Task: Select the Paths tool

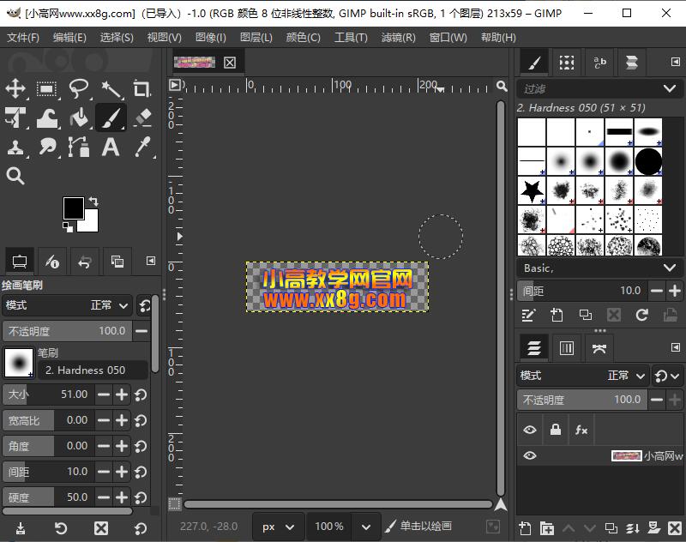Action: [79, 147]
